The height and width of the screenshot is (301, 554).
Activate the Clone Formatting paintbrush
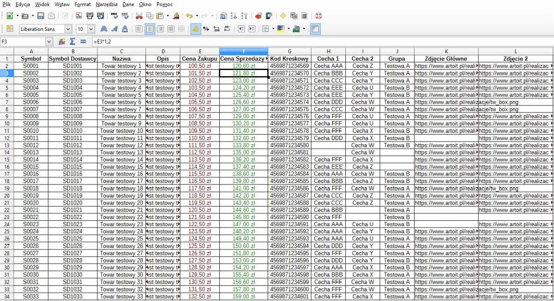[x=176, y=16]
